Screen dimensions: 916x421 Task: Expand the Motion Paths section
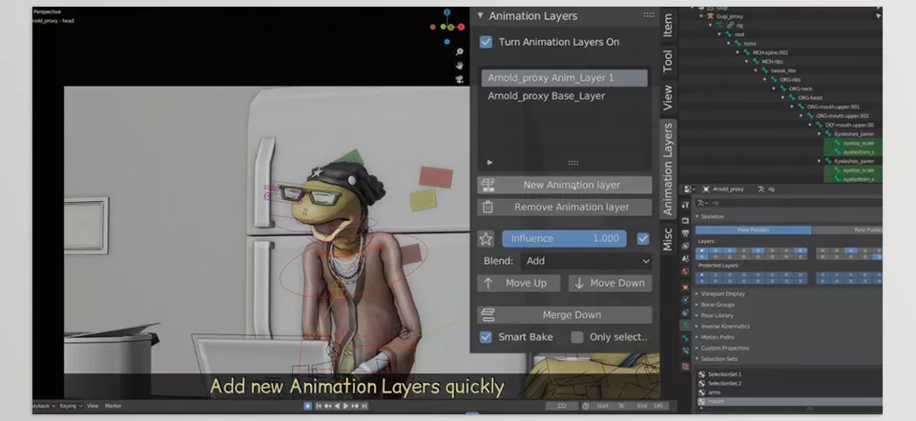click(717, 337)
